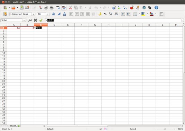This screenshot has width=185, height=131.
Task: Expand the Liberation Sans font name dropdown
Action: (34, 14)
